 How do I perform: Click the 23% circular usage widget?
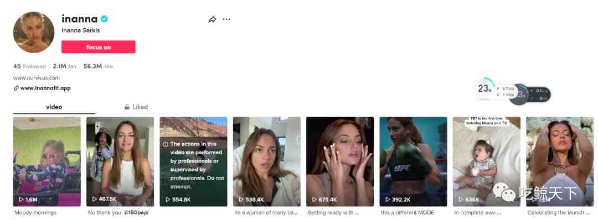(485, 88)
